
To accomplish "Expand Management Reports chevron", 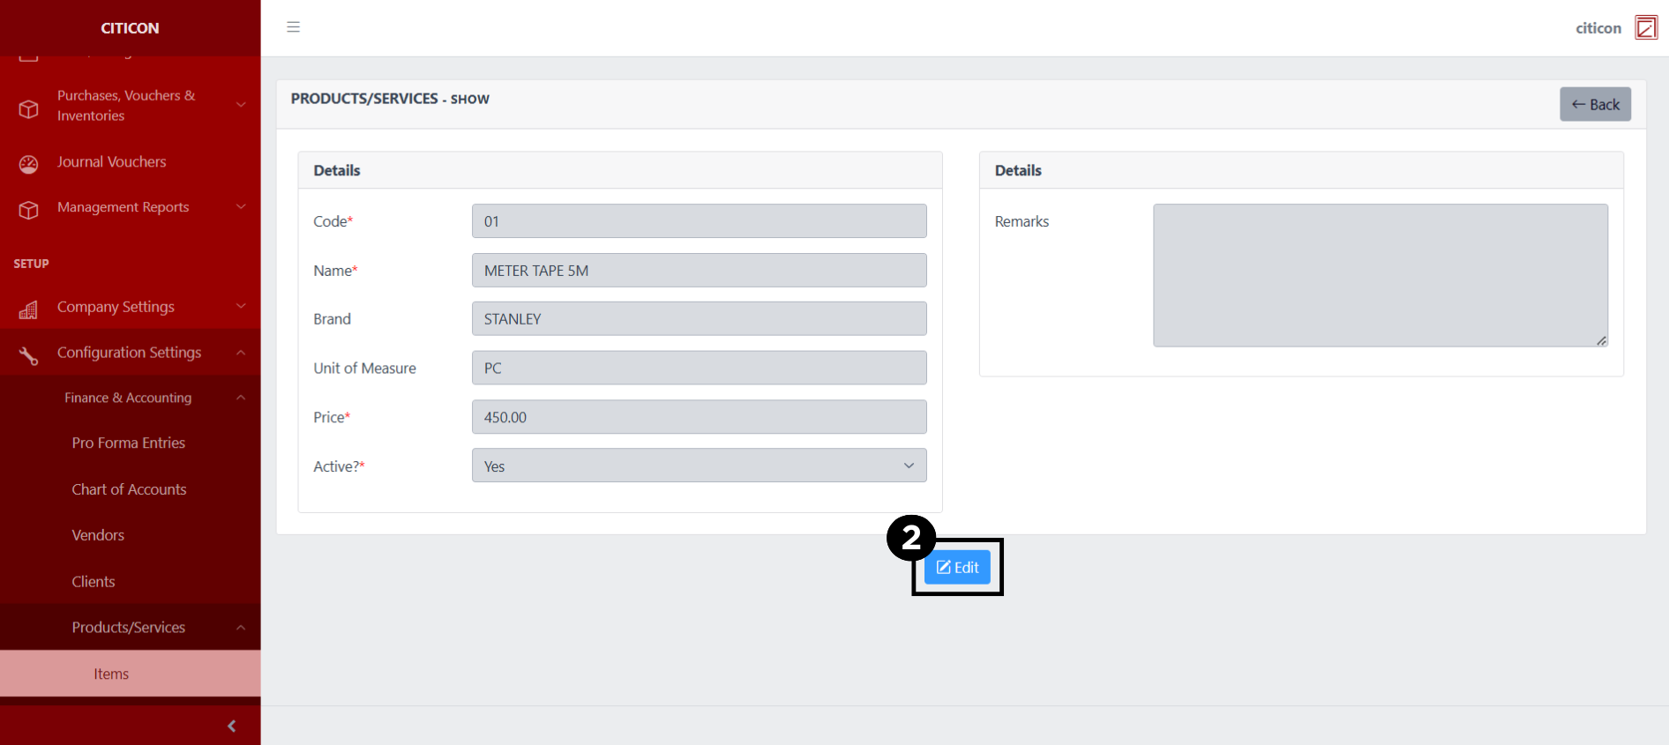I will click(241, 207).
